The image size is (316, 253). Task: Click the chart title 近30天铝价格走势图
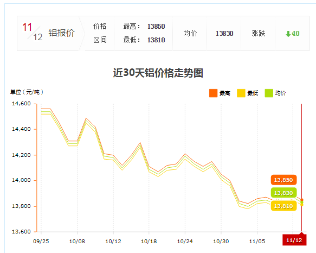pyautogui.click(x=158, y=73)
